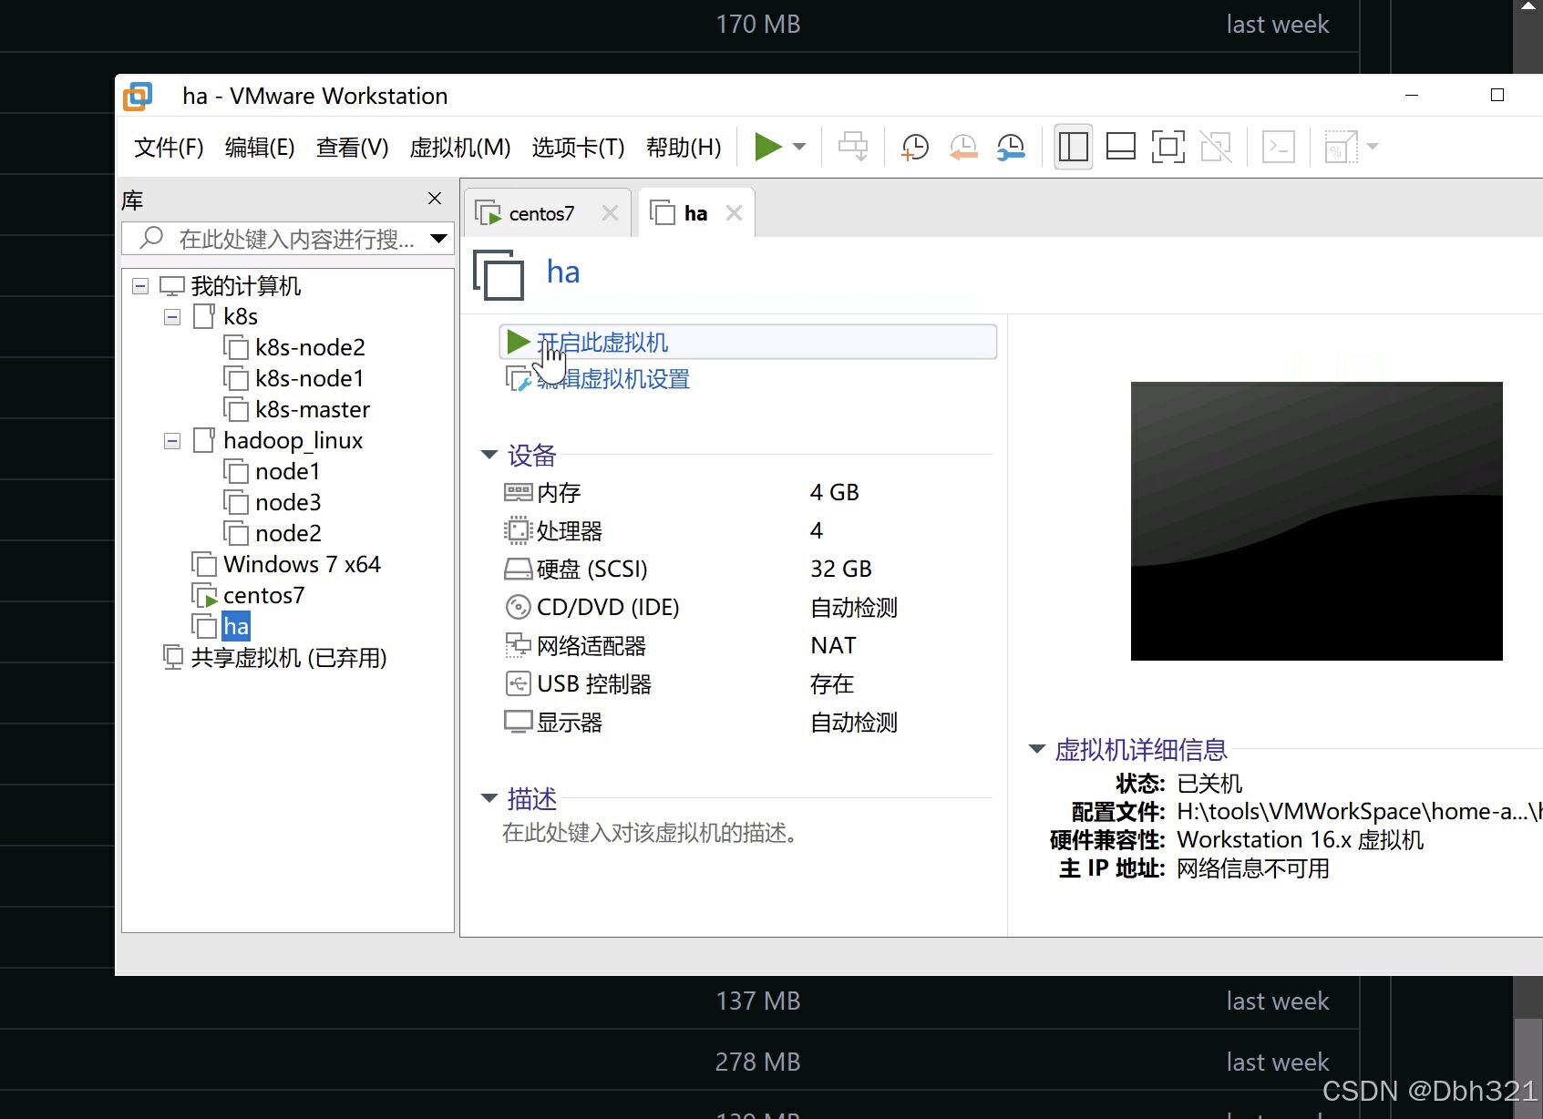Click the Unity mode icon
This screenshot has height=1119, width=1543.
click(x=1216, y=146)
